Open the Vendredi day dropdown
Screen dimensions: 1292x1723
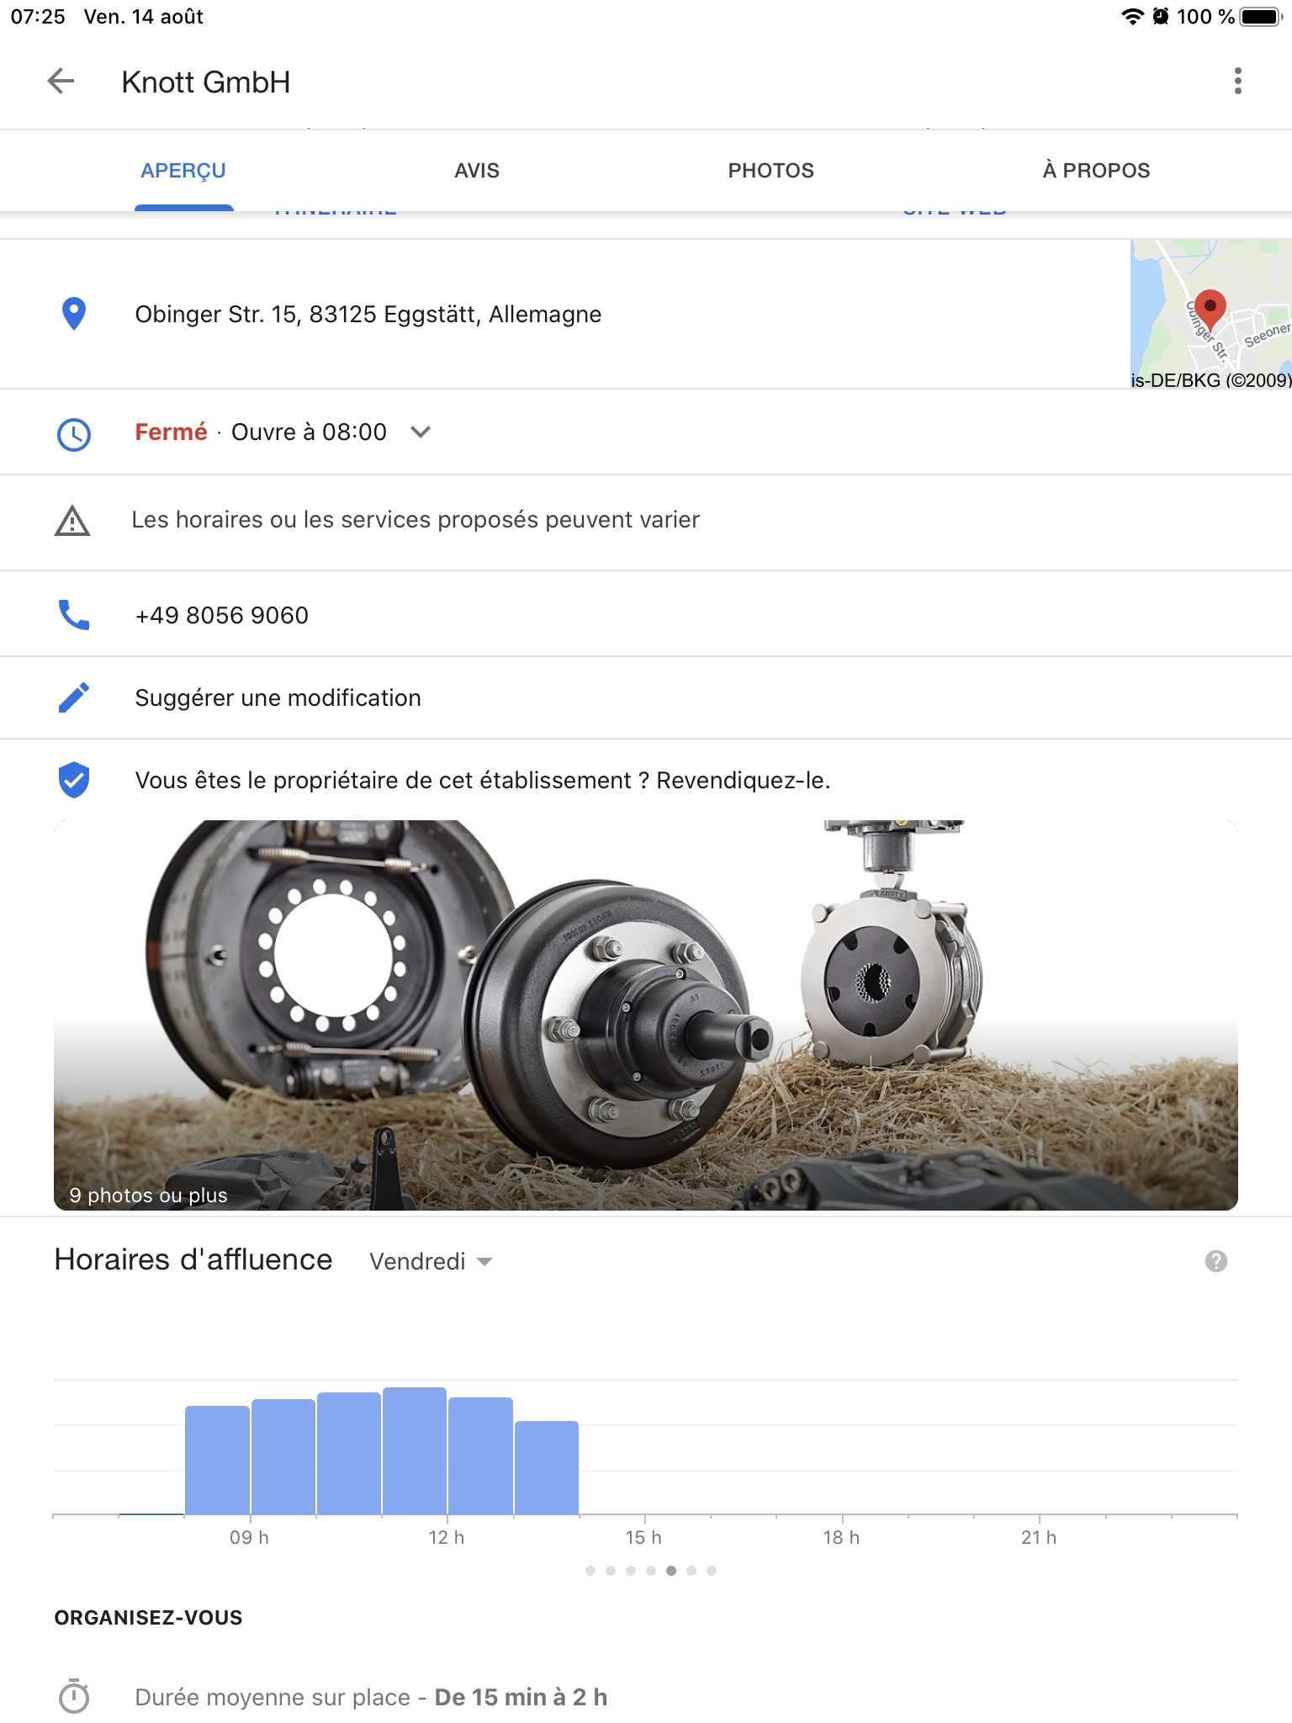(x=431, y=1261)
